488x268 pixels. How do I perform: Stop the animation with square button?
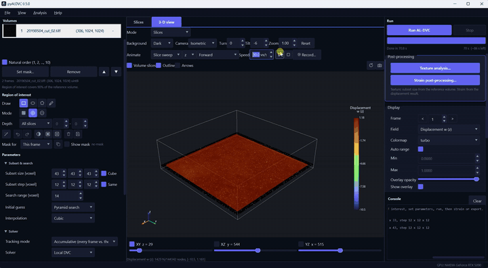tap(288, 54)
